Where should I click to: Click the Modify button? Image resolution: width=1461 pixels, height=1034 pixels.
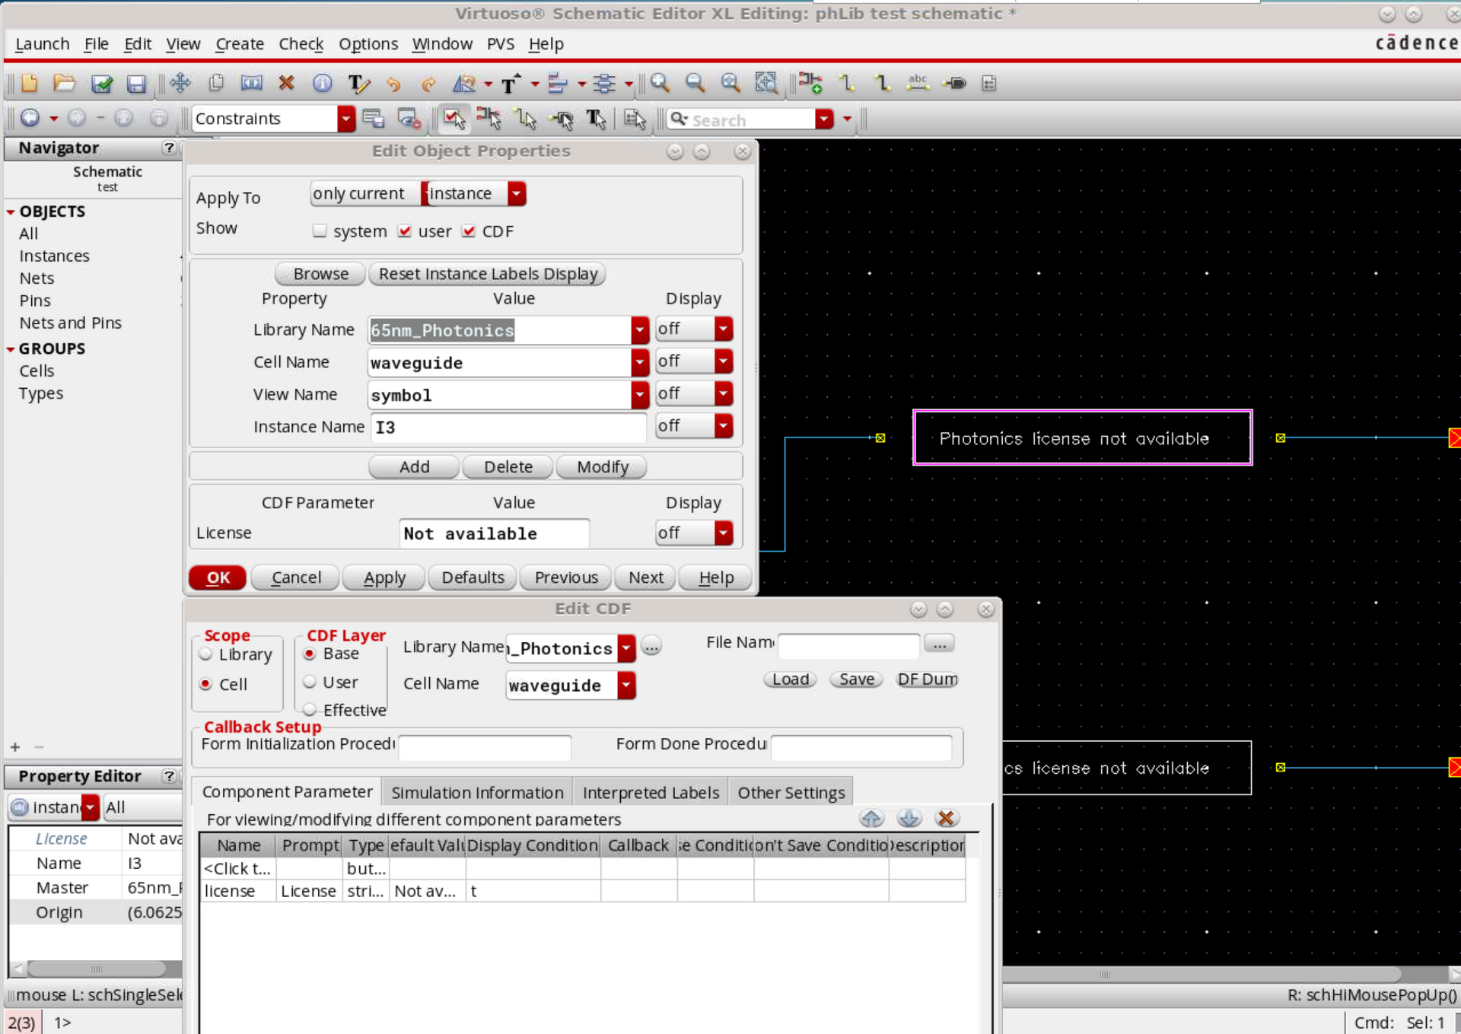pos(602,466)
